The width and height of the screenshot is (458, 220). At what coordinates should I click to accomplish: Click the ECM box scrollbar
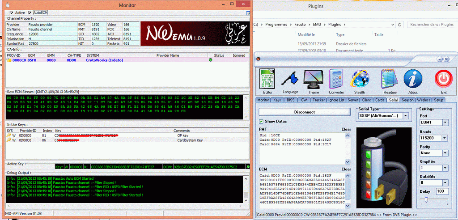(x=347, y=190)
